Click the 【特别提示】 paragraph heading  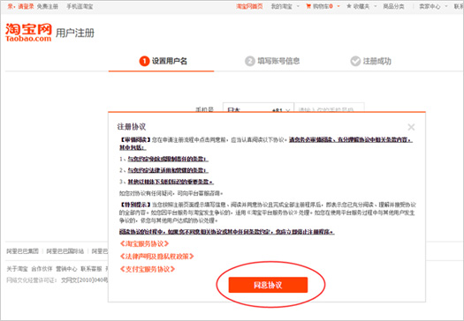[x=135, y=205]
